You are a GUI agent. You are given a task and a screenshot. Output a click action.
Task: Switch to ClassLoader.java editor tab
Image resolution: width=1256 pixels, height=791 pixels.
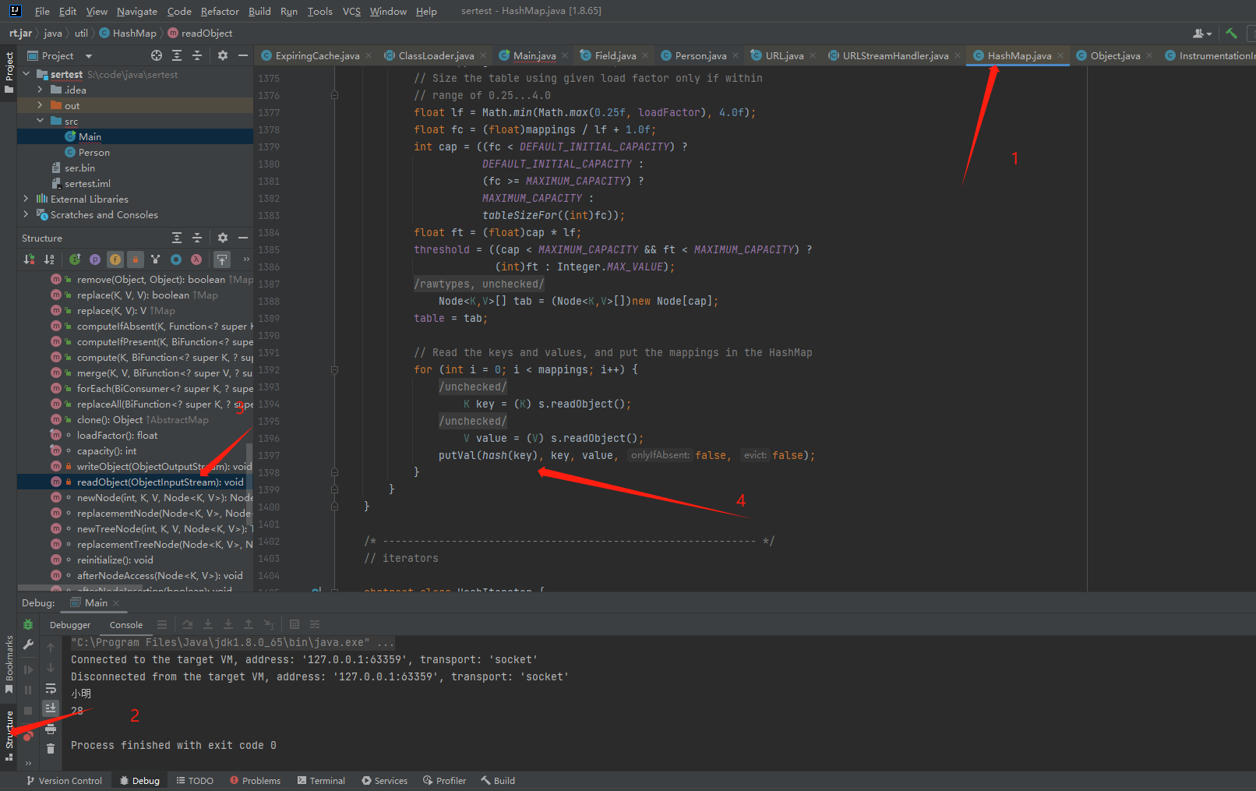436,55
